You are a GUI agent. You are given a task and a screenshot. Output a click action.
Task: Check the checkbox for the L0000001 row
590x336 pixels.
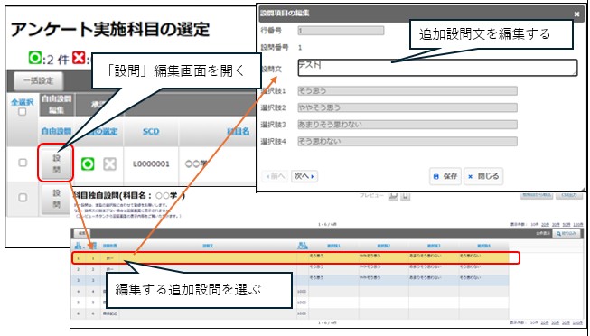pyautogui.click(x=23, y=163)
